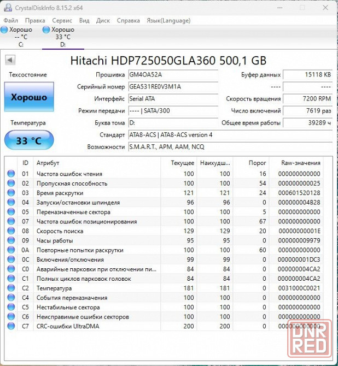Select the drive D: 33 °C disk tab

click(63, 37)
